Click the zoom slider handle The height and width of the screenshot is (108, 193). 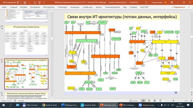[x=173, y=101]
